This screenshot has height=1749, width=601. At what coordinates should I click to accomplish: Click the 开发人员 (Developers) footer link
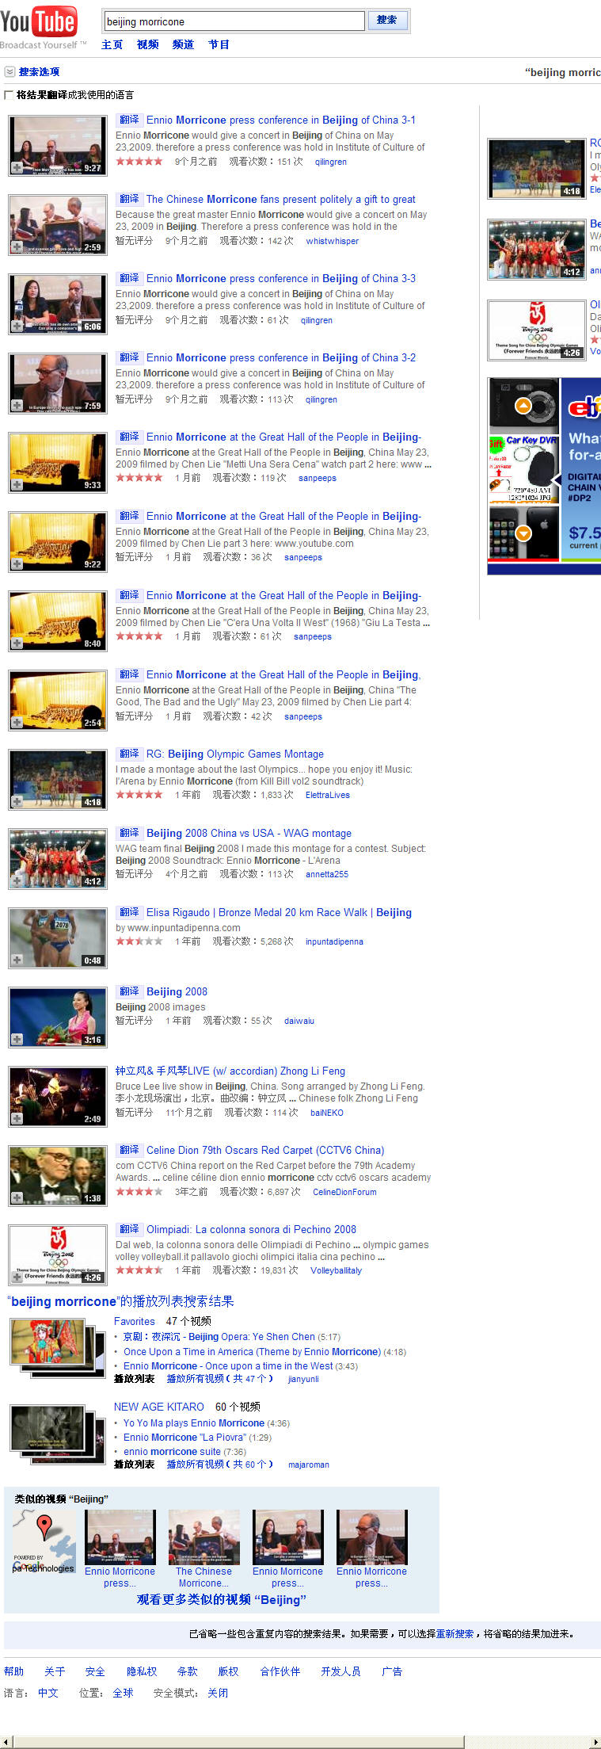340,1671
